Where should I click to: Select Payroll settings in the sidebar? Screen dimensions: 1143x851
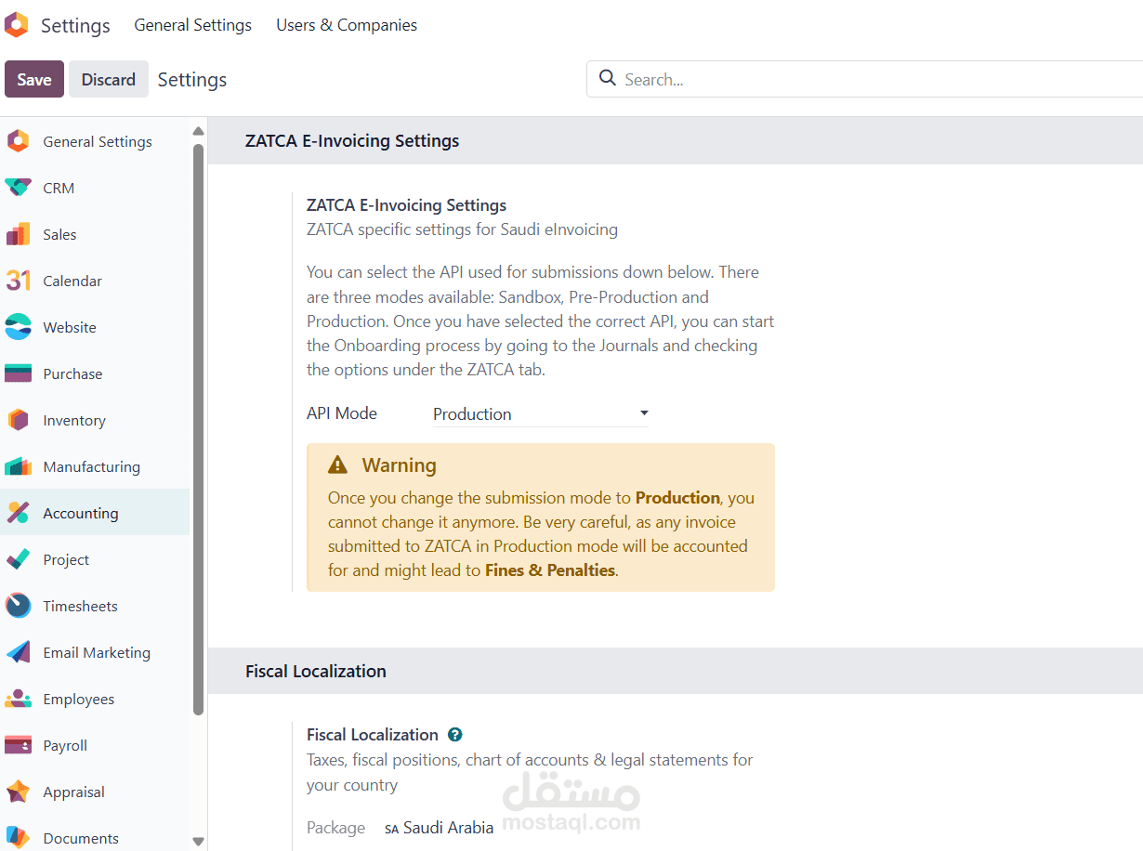pos(95,745)
